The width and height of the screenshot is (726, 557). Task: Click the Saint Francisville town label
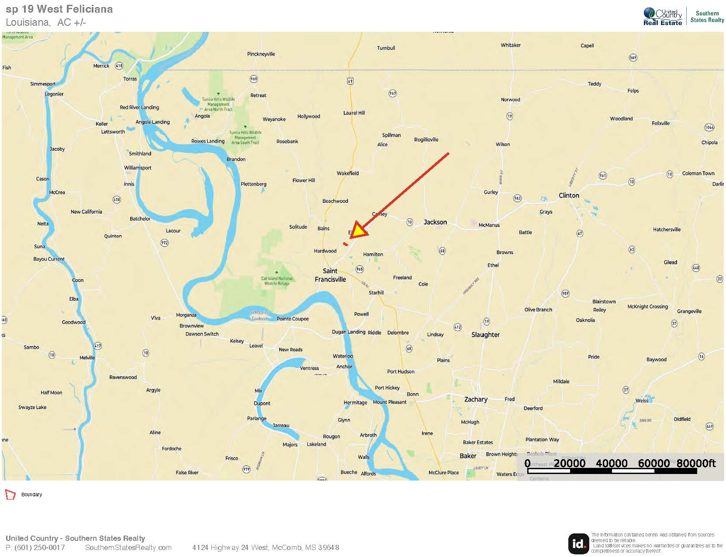point(330,275)
